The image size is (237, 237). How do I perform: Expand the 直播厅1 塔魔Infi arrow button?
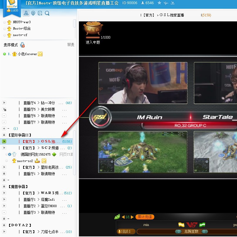pos(4,200)
